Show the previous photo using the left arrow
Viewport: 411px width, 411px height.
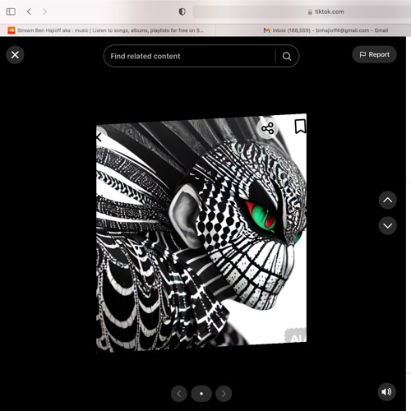(179, 394)
